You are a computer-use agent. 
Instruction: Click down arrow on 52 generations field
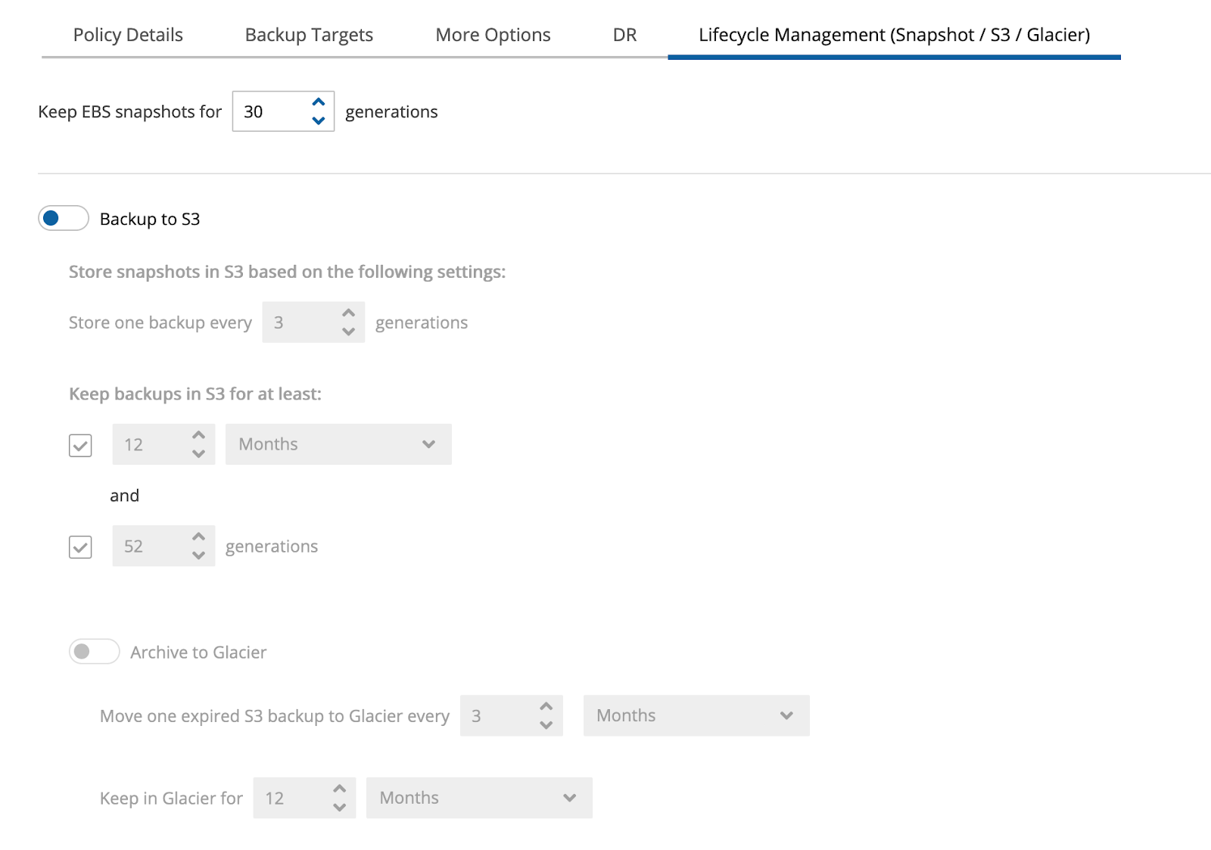tap(198, 556)
